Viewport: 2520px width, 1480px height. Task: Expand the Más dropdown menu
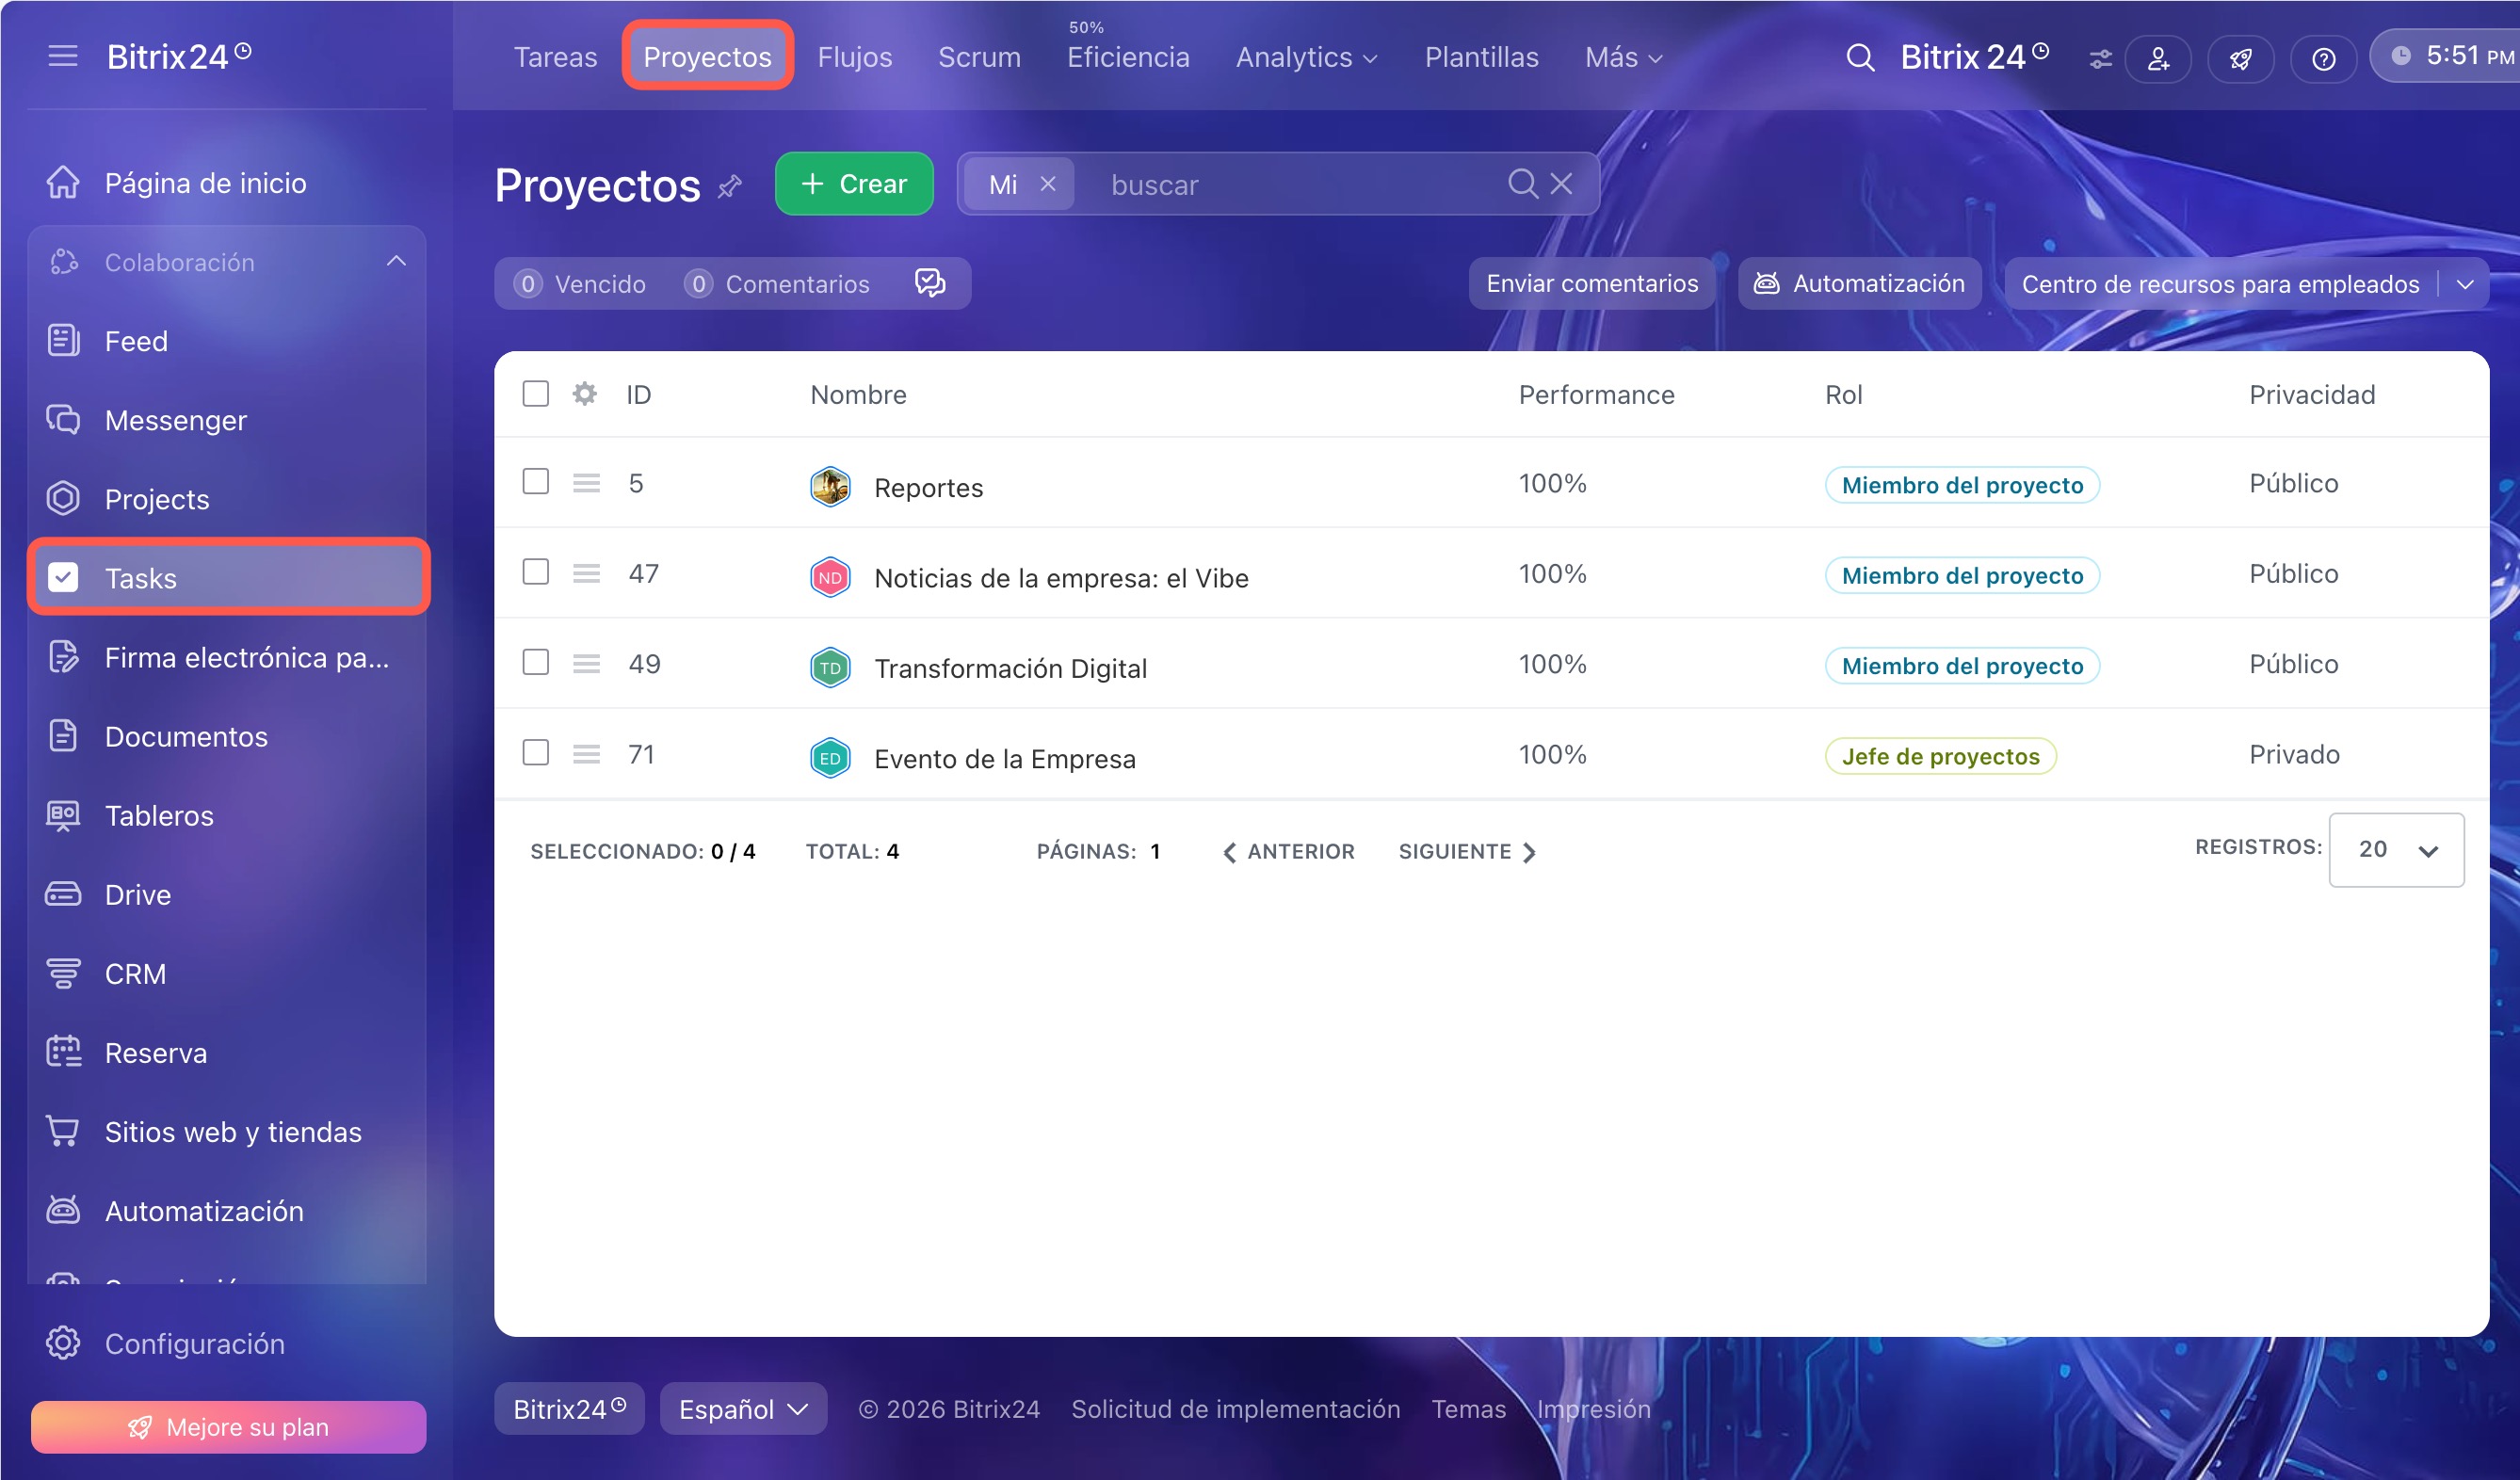click(x=1624, y=57)
